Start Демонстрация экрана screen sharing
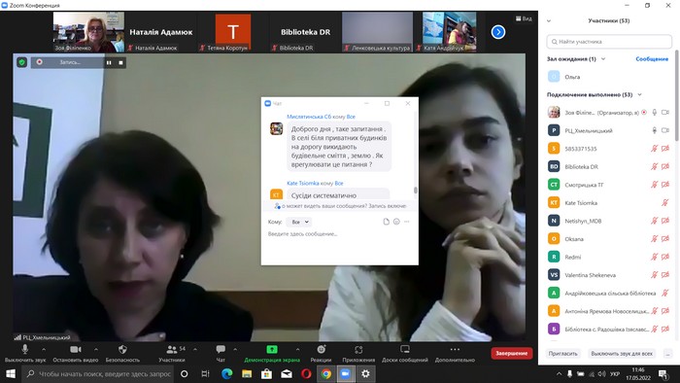 tap(272, 353)
